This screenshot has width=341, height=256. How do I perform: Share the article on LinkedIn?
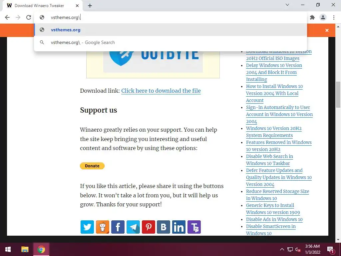pos(179,227)
